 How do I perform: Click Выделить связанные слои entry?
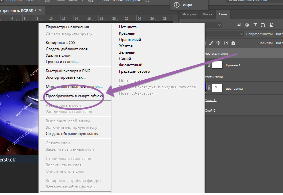pos(70,149)
